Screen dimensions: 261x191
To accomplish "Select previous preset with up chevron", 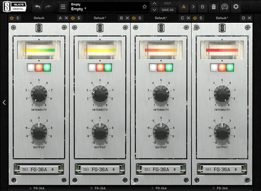I will pyautogui.click(x=154, y=3).
